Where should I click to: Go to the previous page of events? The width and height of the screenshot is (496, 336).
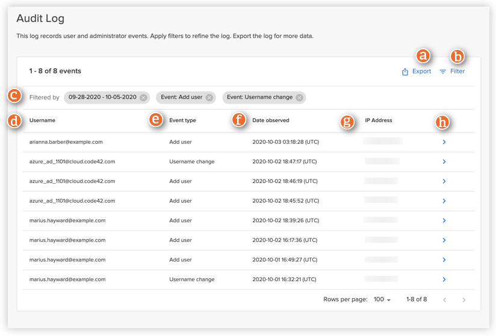445,300
